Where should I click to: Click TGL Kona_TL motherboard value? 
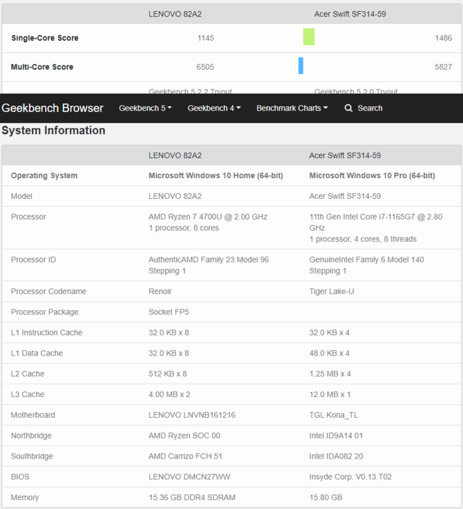[x=333, y=415]
